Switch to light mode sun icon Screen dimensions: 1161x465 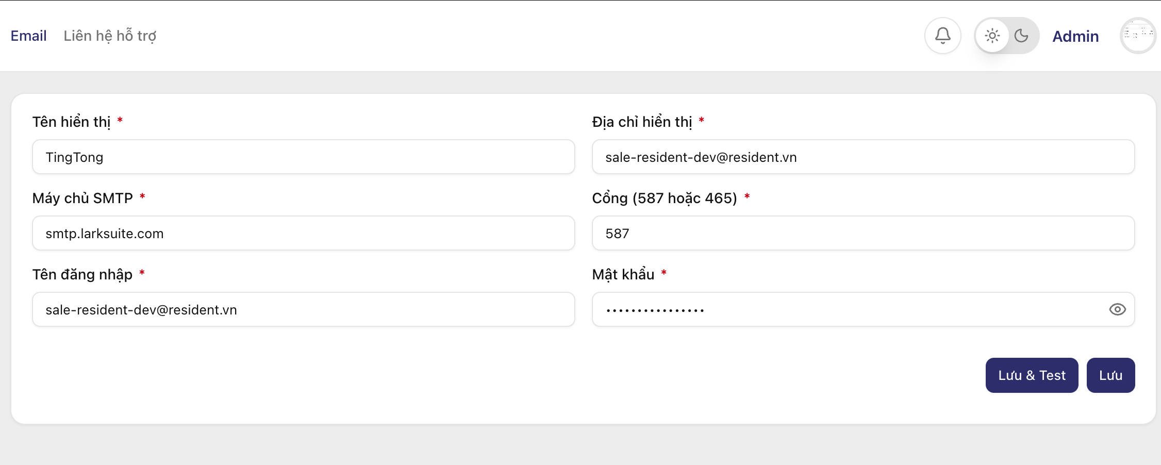click(992, 36)
